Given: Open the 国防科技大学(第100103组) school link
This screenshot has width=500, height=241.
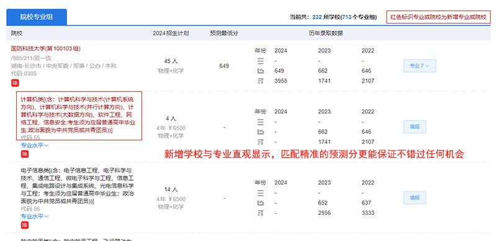Looking at the screenshot, I should (46, 49).
